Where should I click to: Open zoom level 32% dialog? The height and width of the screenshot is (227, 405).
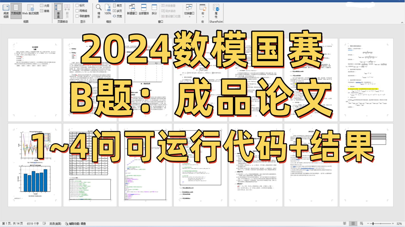point(399,224)
